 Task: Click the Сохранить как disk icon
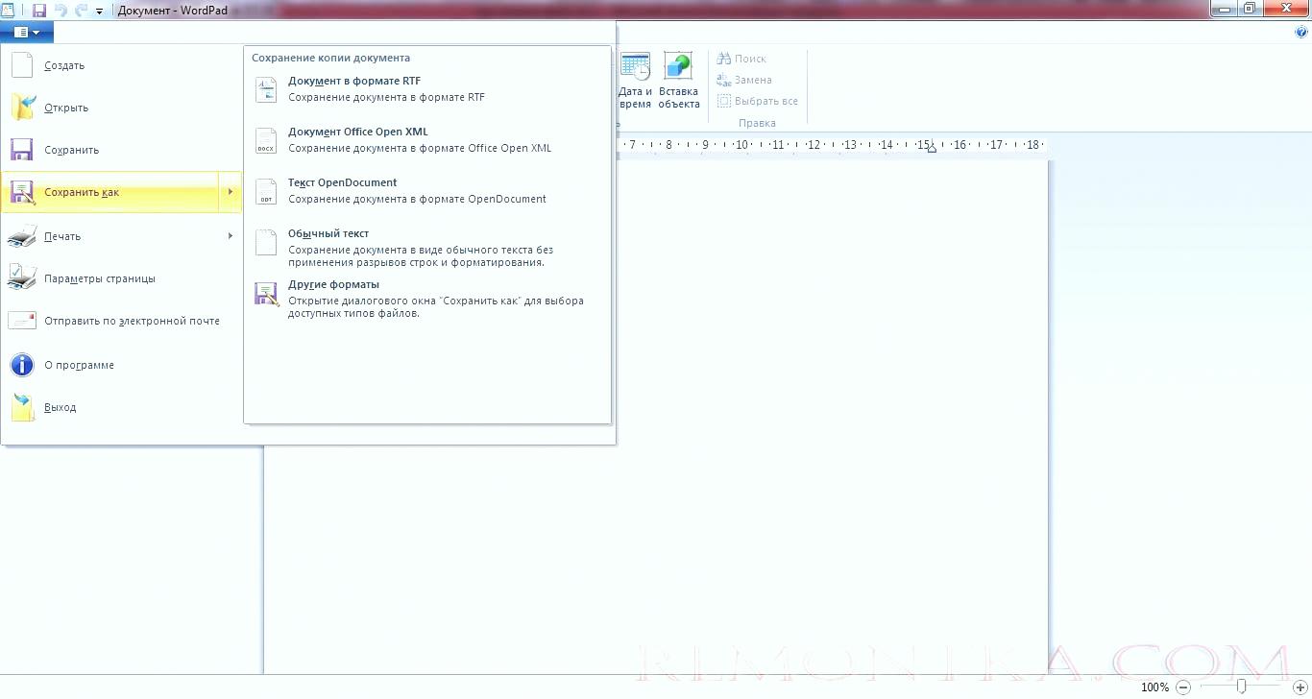(x=22, y=193)
